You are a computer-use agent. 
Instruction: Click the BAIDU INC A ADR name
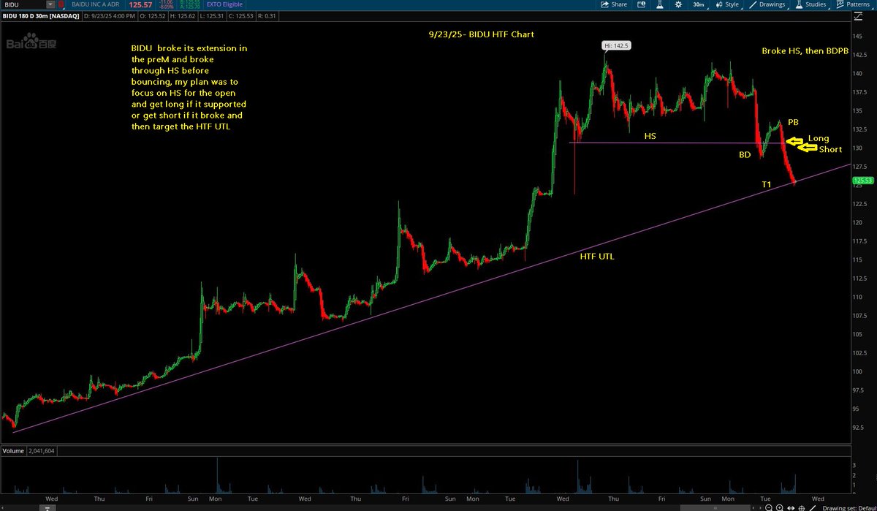tap(96, 4)
